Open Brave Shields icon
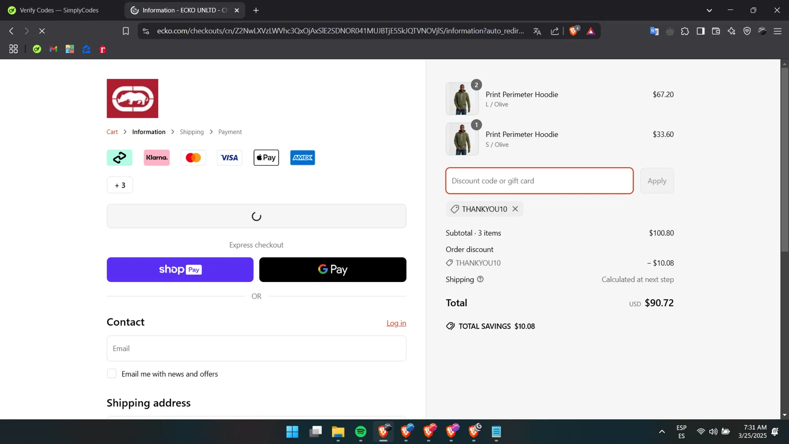This screenshot has height=444, width=789. pyautogui.click(x=574, y=31)
